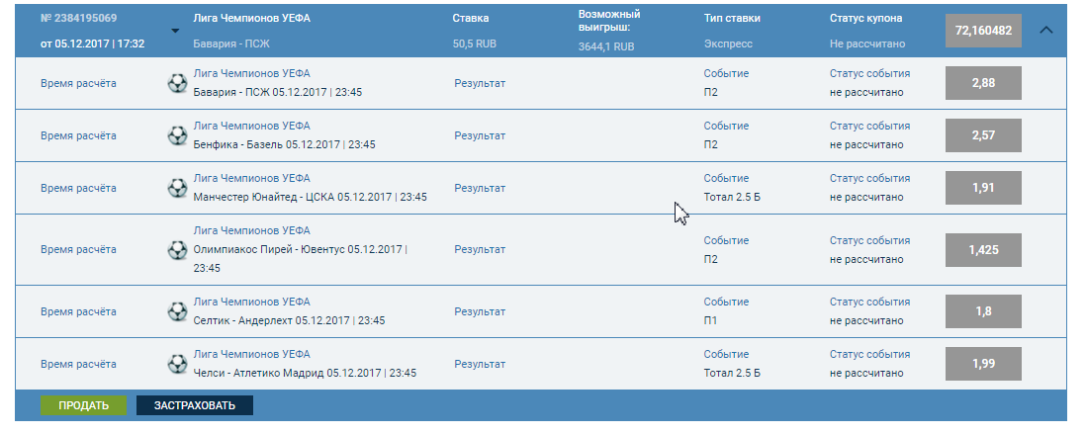This screenshot has height=434, width=1086.
Task: Open Лига Чемпионов УЕФА link in Бенфика row
Action: 251,126
